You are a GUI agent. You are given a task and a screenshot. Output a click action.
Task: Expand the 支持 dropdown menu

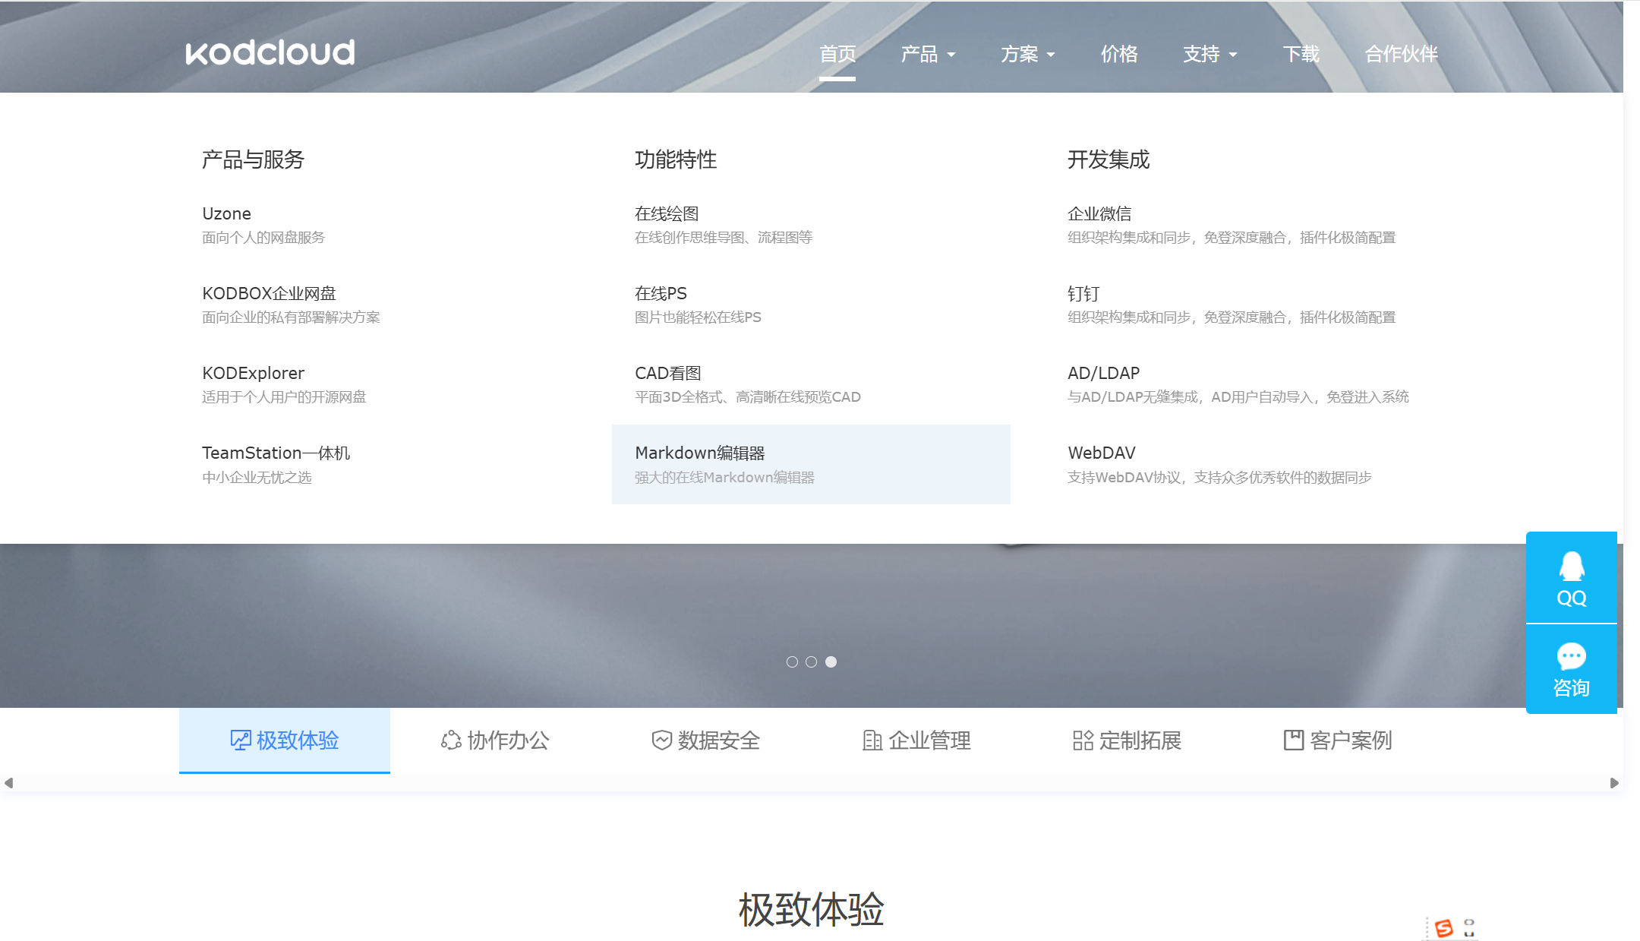[1209, 53]
